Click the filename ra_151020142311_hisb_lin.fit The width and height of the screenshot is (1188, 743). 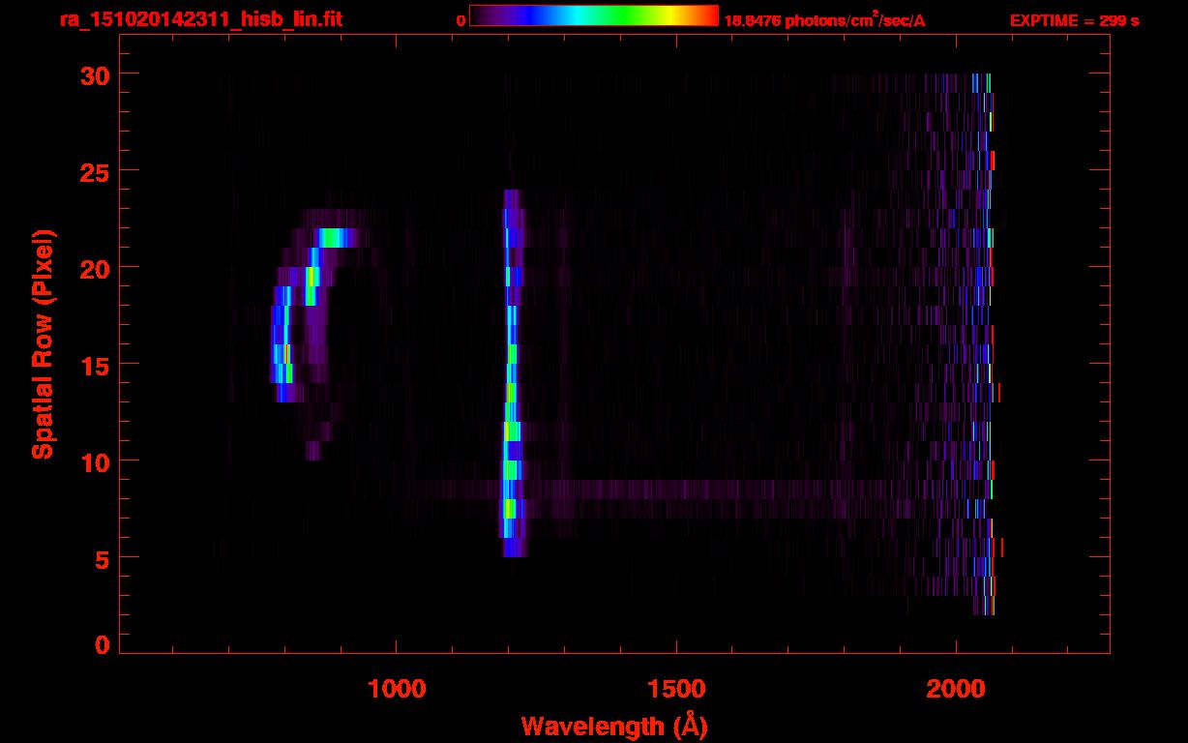click(x=200, y=18)
